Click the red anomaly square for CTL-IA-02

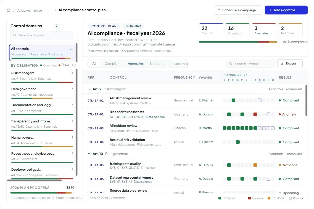[x=255, y=114]
